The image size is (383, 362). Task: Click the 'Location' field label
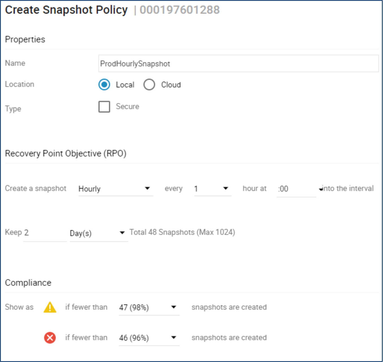click(19, 84)
